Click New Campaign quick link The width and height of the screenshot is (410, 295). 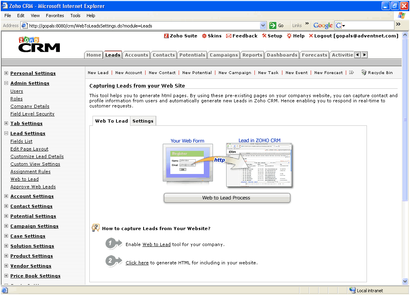pos(235,72)
